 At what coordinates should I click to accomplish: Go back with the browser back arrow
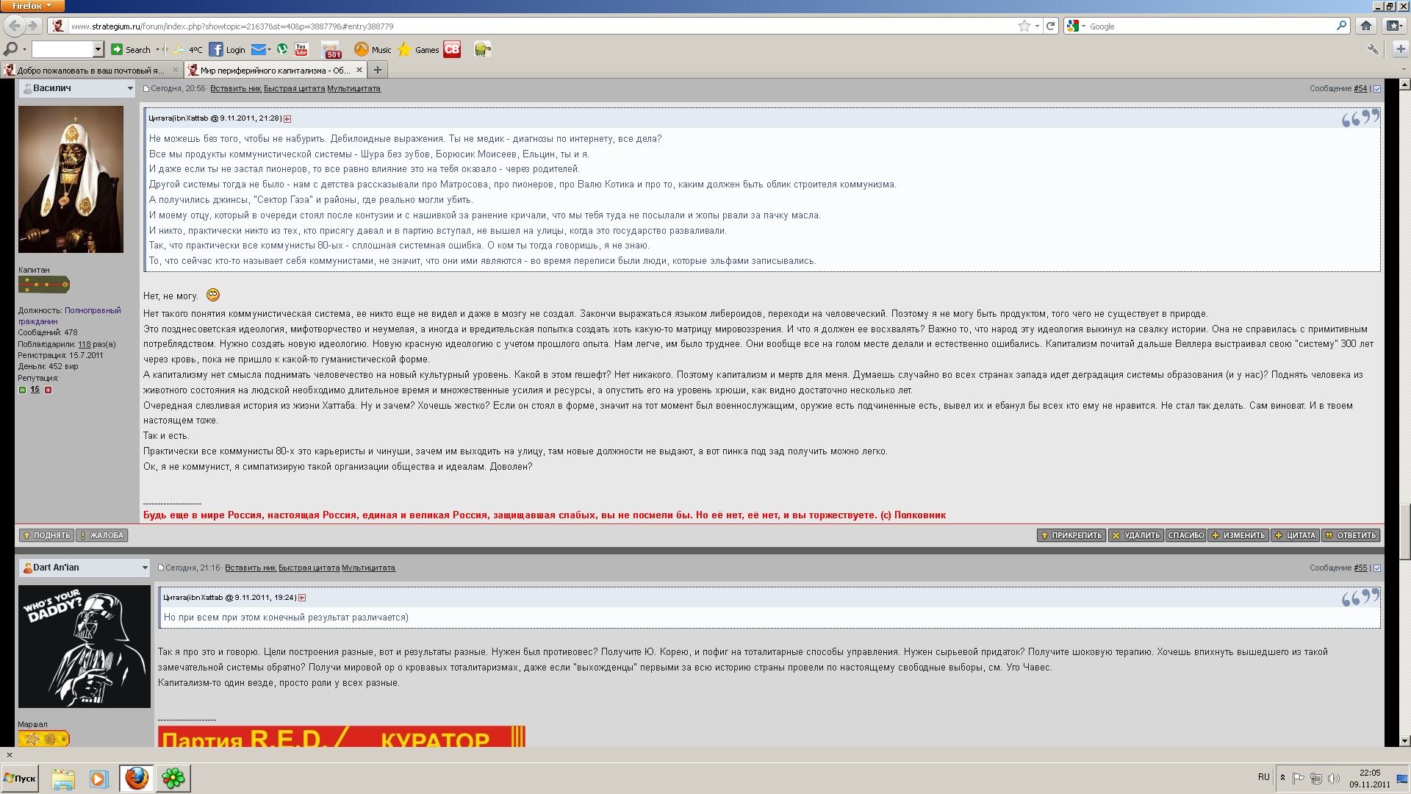pyautogui.click(x=14, y=26)
